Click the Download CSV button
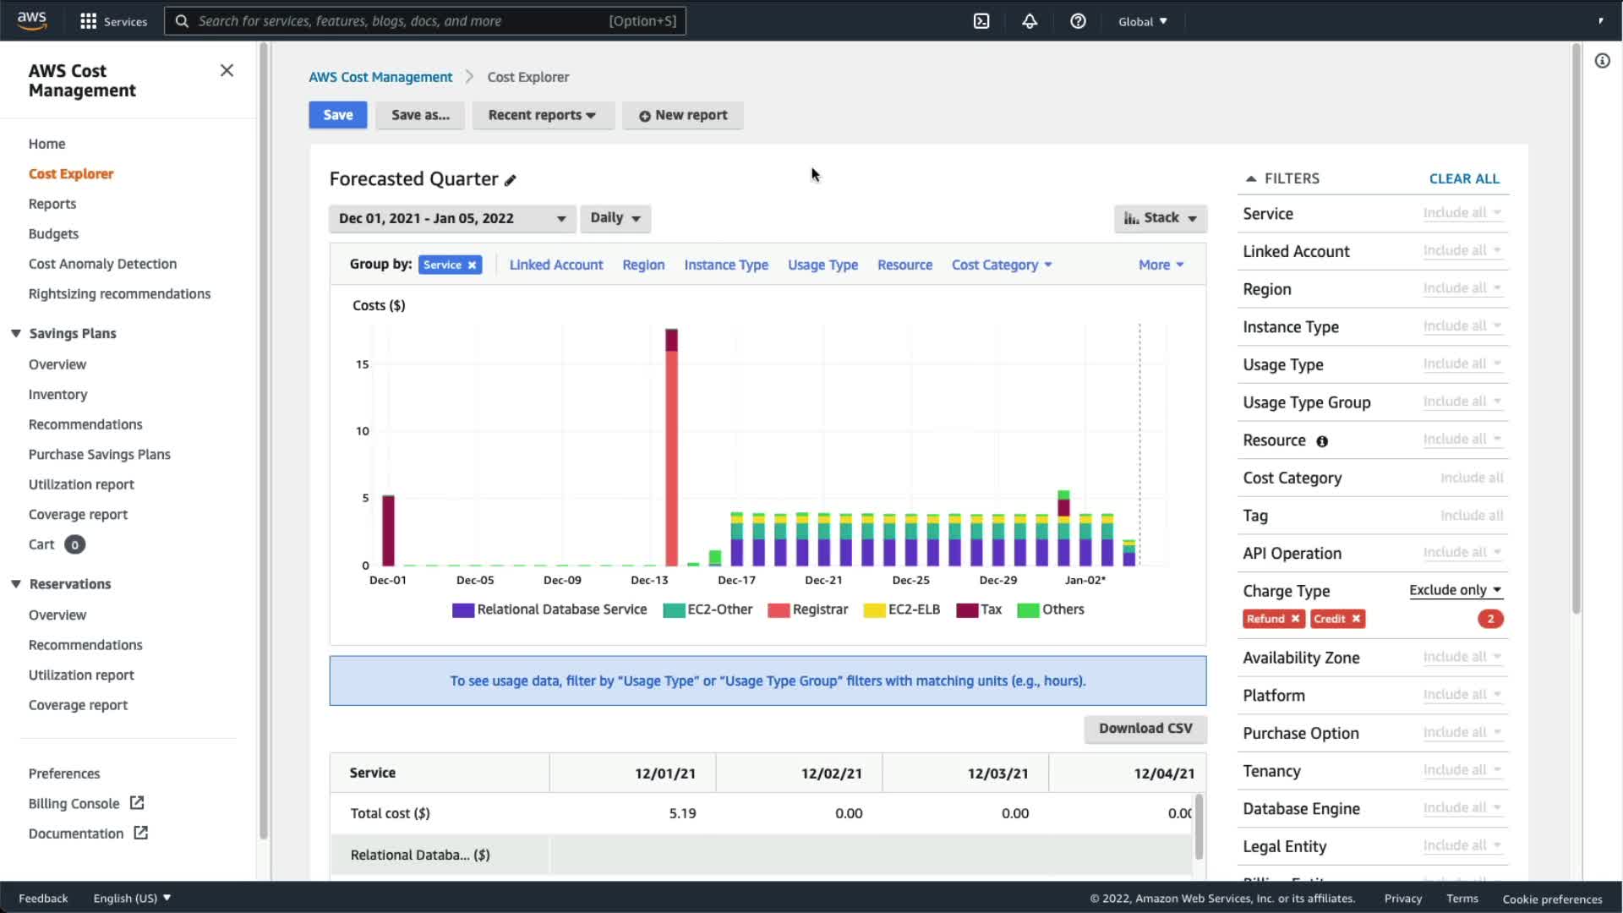The height and width of the screenshot is (913, 1623). click(x=1145, y=728)
